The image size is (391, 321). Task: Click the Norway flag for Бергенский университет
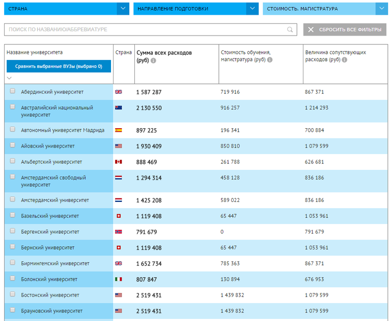coord(119,232)
